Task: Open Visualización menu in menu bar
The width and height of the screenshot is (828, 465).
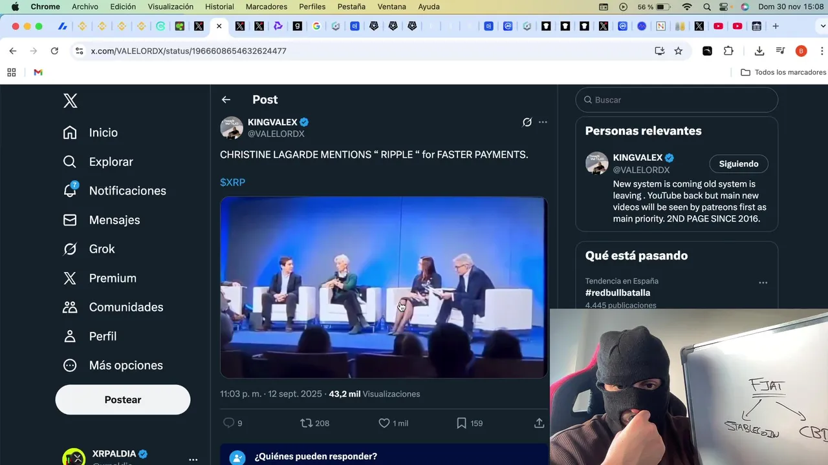Action: click(170, 6)
